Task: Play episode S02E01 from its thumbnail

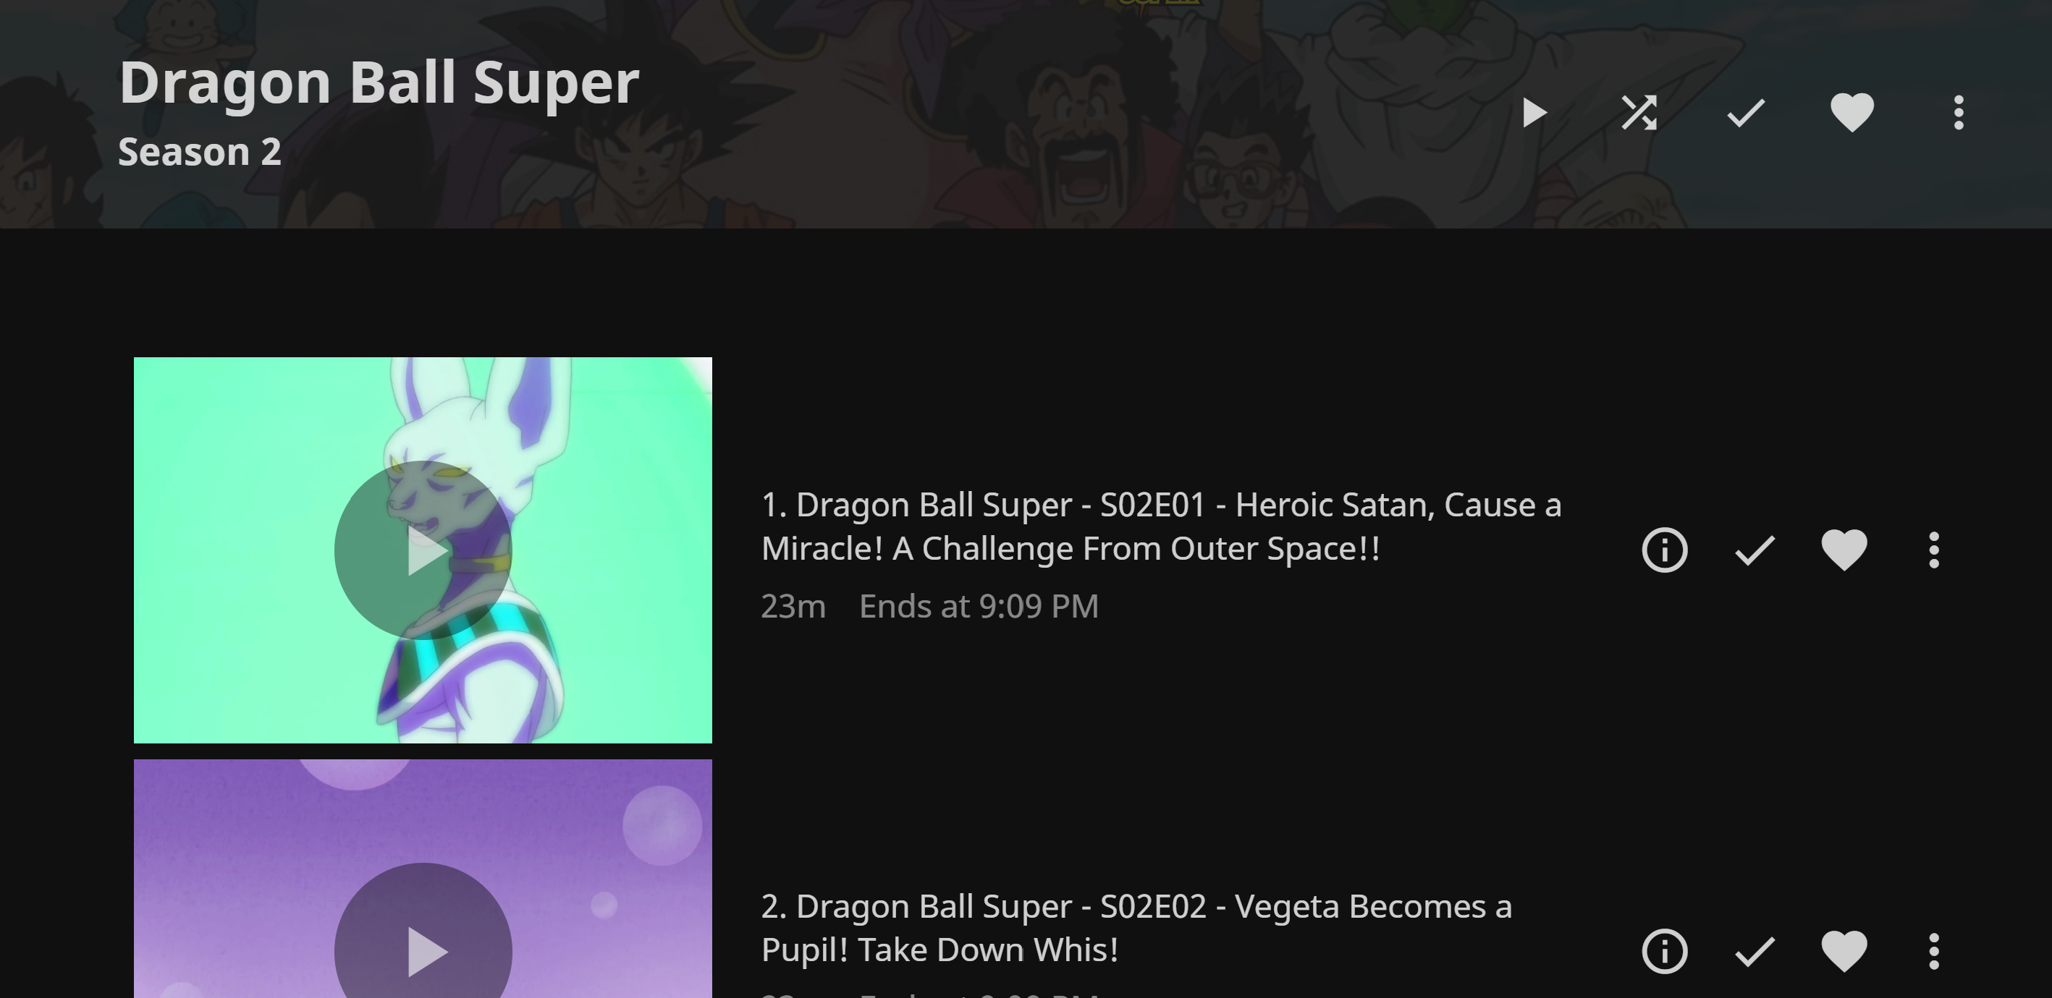Action: point(423,550)
